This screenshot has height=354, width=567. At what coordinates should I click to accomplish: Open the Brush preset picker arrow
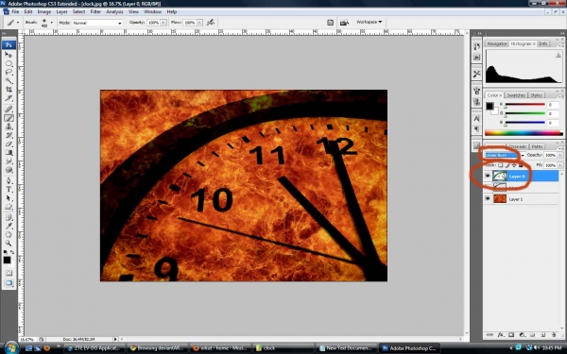point(51,23)
